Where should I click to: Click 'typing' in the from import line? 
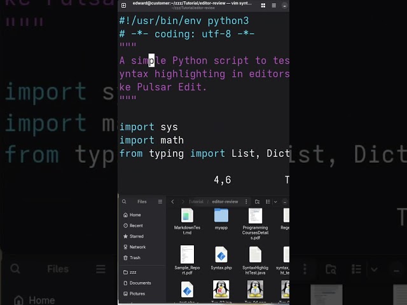pyautogui.click(x=167, y=153)
